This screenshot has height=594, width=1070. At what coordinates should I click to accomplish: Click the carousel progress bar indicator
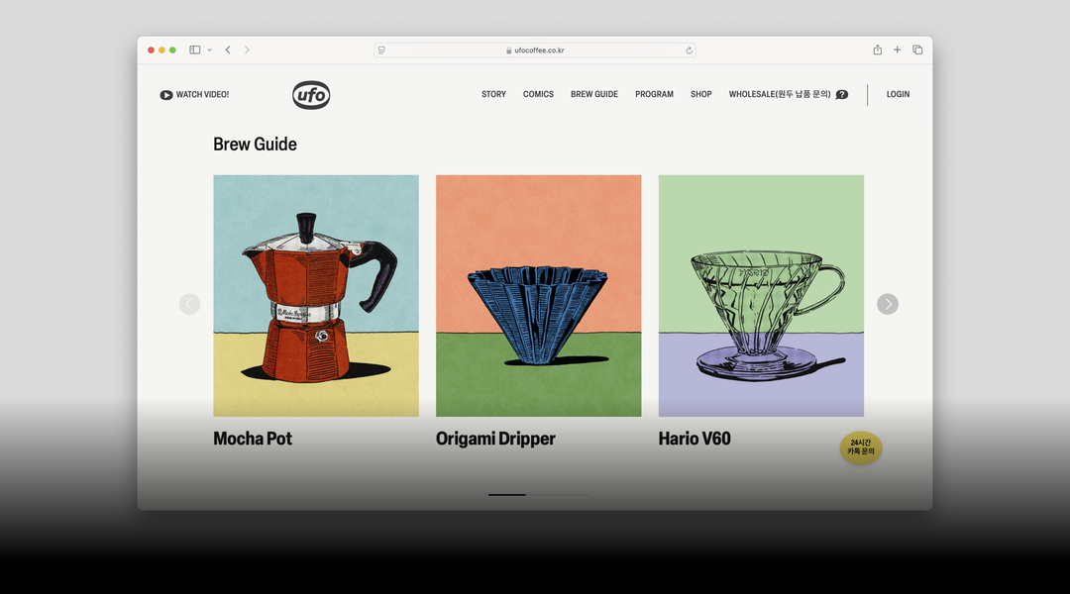point(538,495)
